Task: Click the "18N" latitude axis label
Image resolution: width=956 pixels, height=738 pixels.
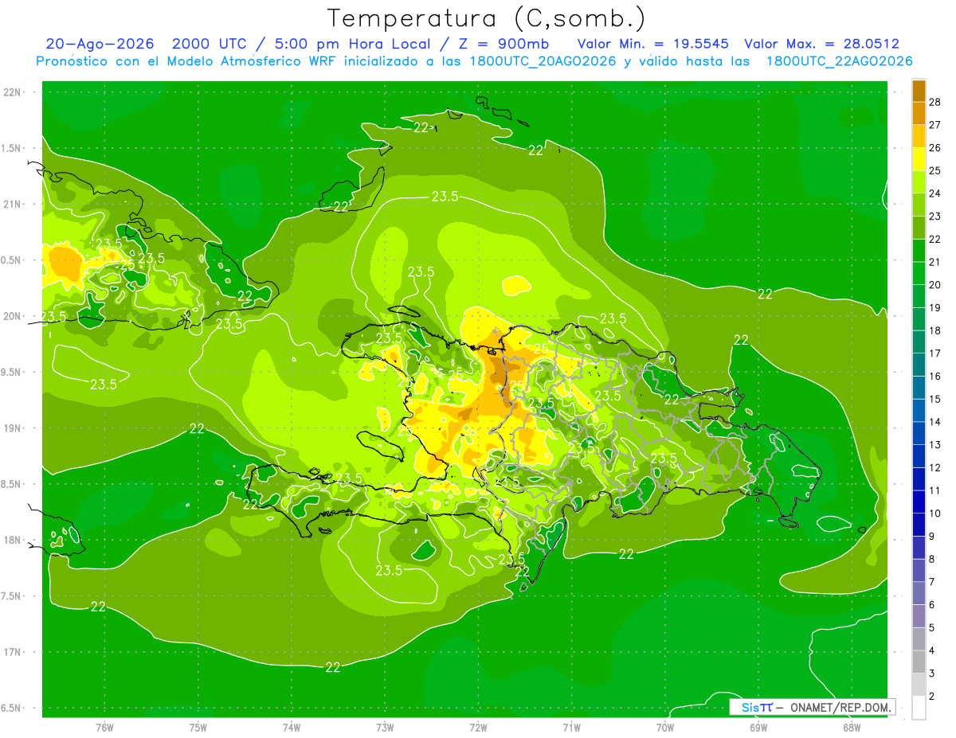Action: (x=13, y=540)
